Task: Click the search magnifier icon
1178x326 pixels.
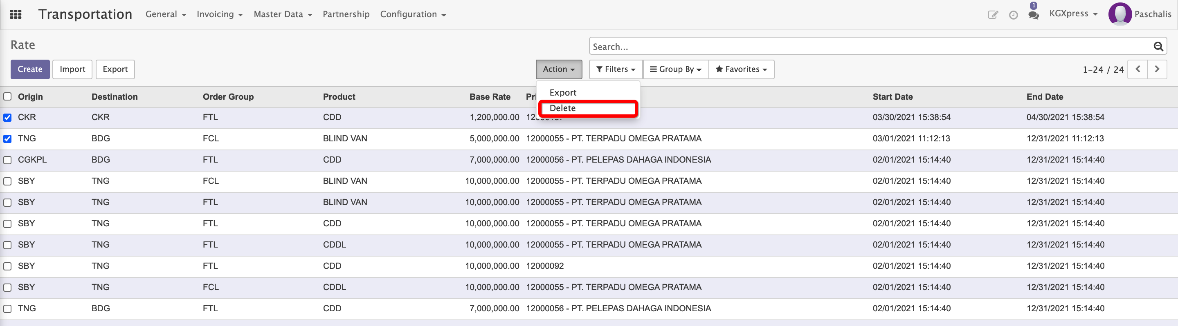Action: 1158,47
